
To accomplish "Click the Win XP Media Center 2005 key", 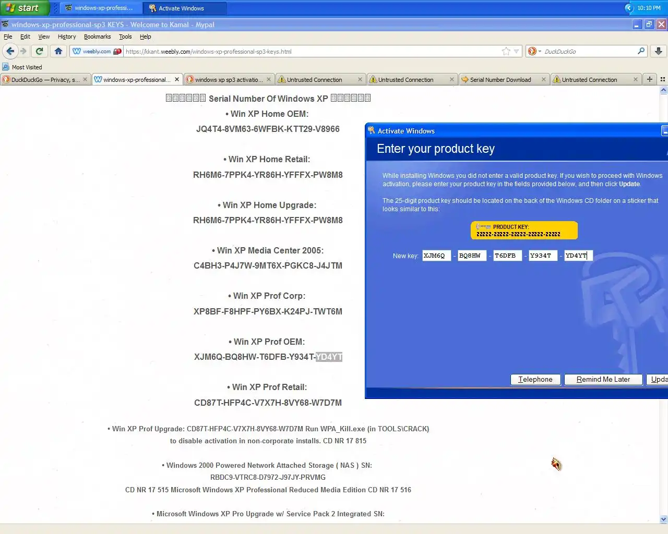I will 268,265.
